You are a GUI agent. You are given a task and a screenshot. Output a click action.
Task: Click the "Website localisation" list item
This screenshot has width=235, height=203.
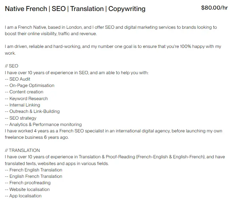click(x=29, y=189)
